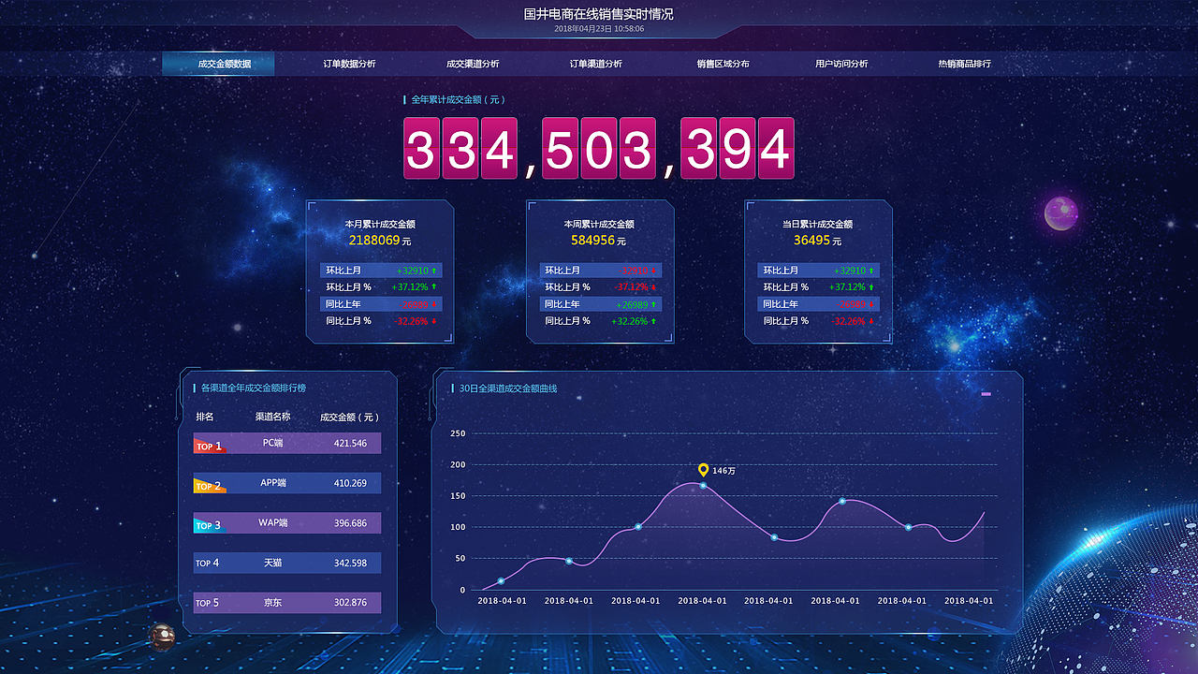The width and height of the screenshot is (1198, 674).
Task: Click the TOP 4 rank badge
Action: (x=208, y=564)
